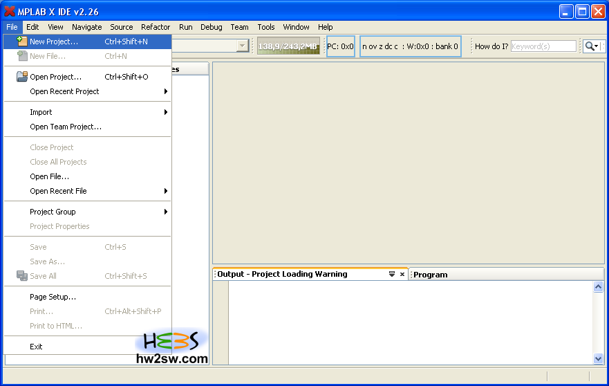The width and height of the screenshot is (609, 386).
Task: Click the Output scrollbar down arrow
Action: tap(598, 358)
